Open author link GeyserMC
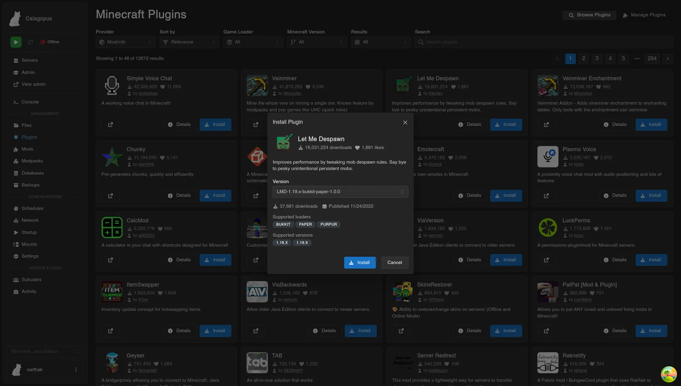 point(148,371)
